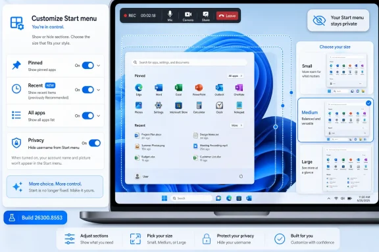Open Outlook icon on the taskbar
This screenshot has width=379, height=252.
(249, 198)
